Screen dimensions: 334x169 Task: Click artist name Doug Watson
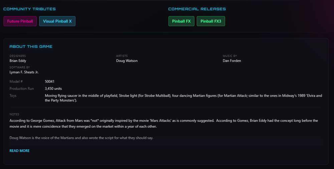[x=127, y=61]
